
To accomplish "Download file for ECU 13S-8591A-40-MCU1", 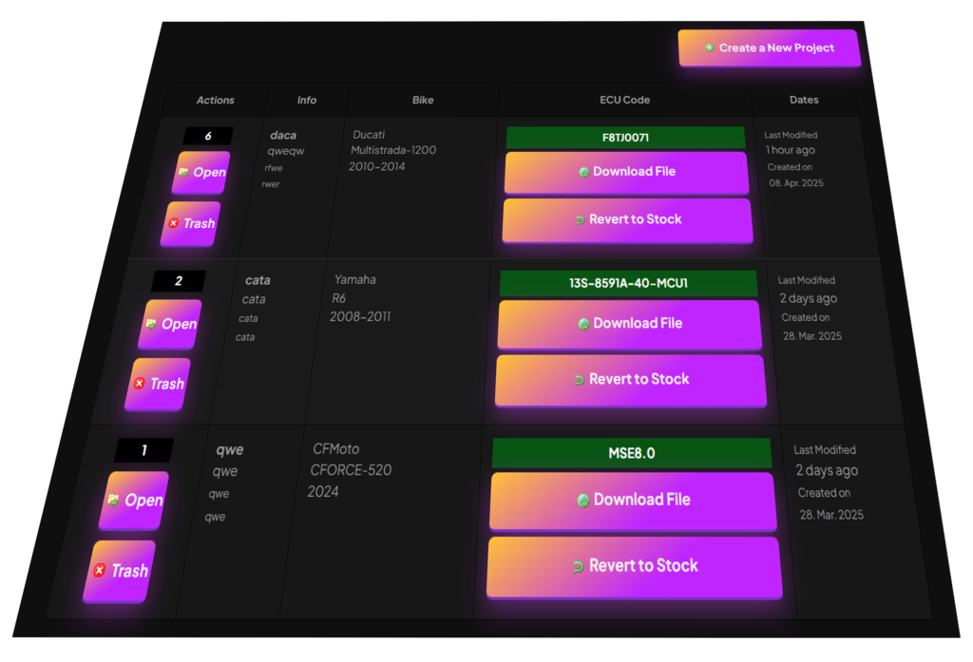I will pyautogui.click(x=630, y=324).
